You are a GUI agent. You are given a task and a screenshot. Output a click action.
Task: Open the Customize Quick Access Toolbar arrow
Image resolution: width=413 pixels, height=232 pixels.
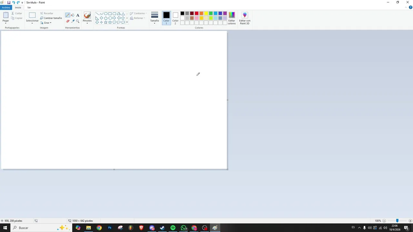pyautogui.click(x=22, y=3)
